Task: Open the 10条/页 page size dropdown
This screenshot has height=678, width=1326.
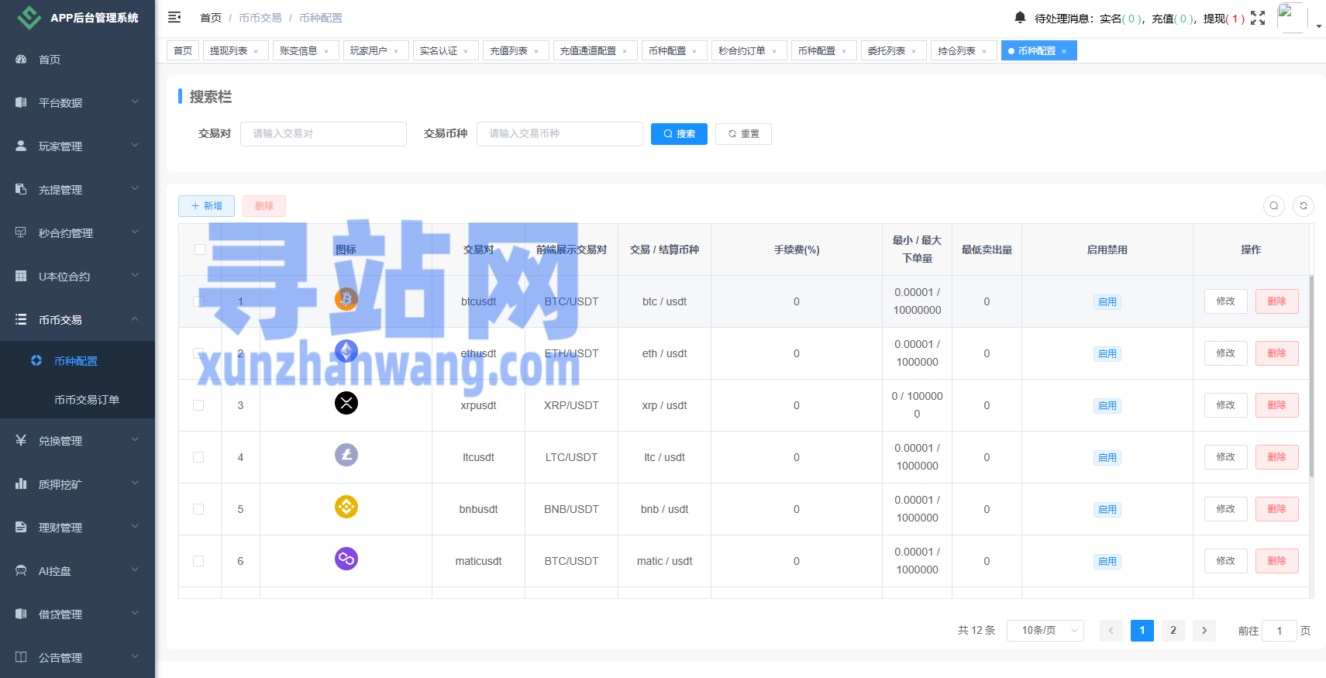Action: point(1045,631)
